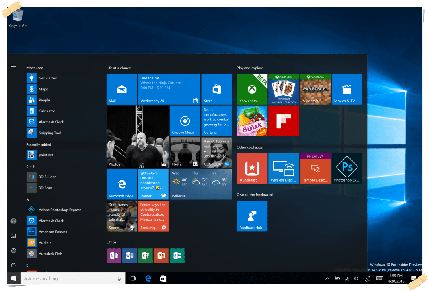Select Maps from the Most used list
The height and width of the screenshot is (291, 429).
point(44,89)
